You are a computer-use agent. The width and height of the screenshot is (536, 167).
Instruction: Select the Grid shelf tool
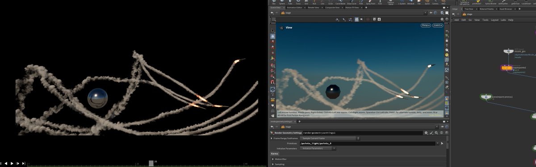tap(306, 2)
